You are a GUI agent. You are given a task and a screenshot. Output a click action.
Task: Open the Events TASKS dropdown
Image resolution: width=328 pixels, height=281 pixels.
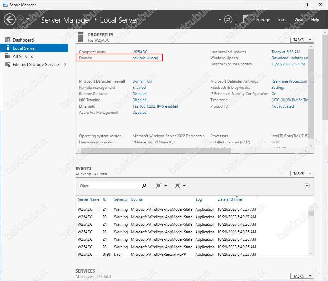302,173
